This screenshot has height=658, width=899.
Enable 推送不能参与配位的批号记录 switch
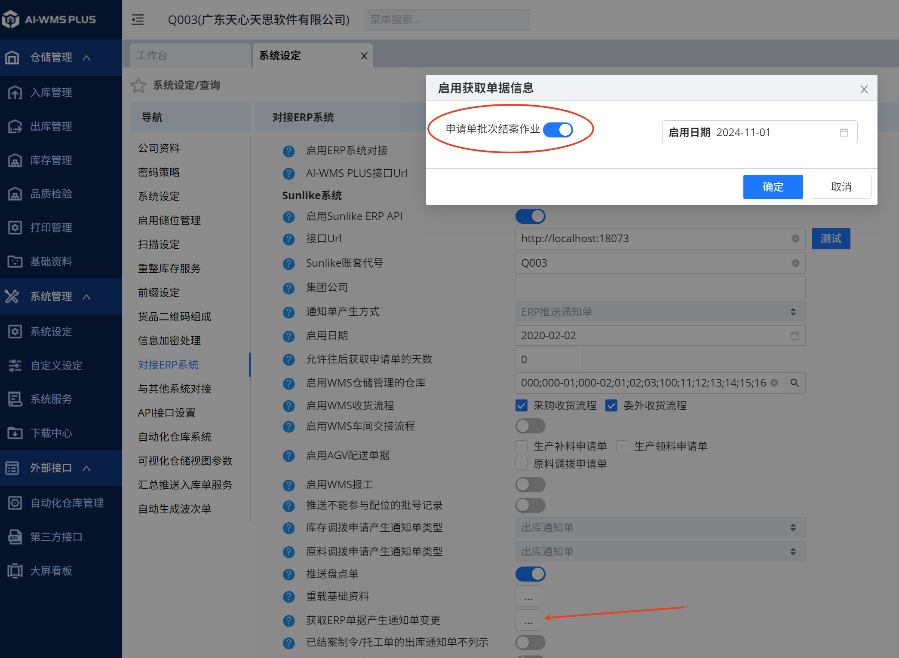click(531, 505)
